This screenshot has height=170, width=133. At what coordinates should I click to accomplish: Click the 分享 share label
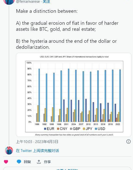pyautogui.click(x=47, y=162)
